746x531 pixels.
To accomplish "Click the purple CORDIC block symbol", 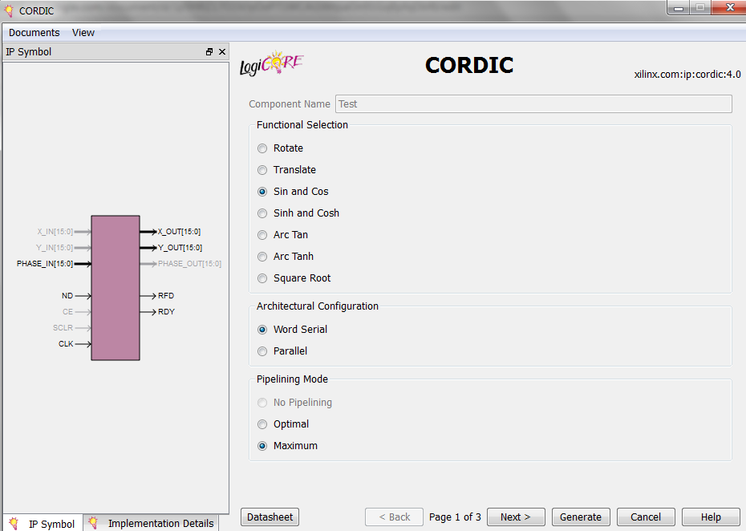I will [x=116, y=287].
